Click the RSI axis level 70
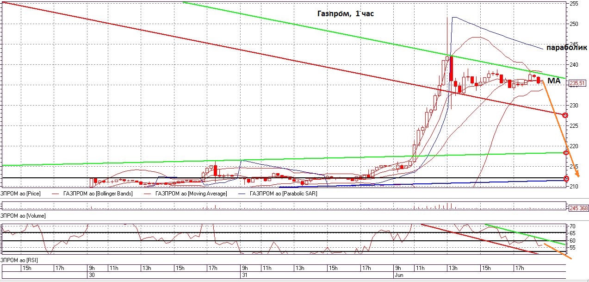This screenshot has width=589, height=282. tap(573, 226)
